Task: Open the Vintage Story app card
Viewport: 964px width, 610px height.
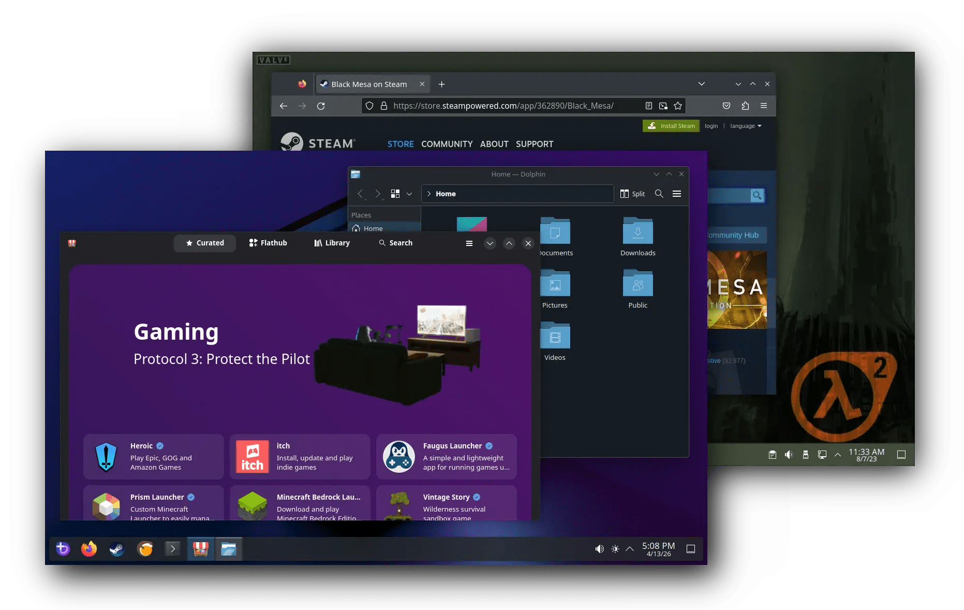Action: pos(447,503)
